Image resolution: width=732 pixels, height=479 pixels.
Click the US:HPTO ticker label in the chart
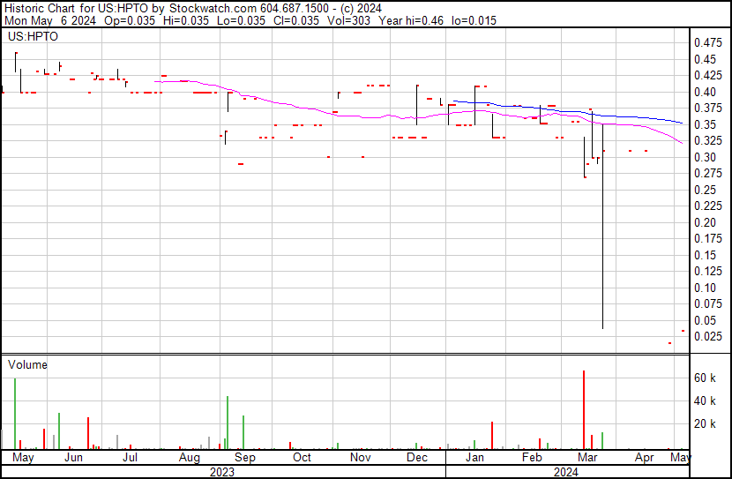click(33, 37)
